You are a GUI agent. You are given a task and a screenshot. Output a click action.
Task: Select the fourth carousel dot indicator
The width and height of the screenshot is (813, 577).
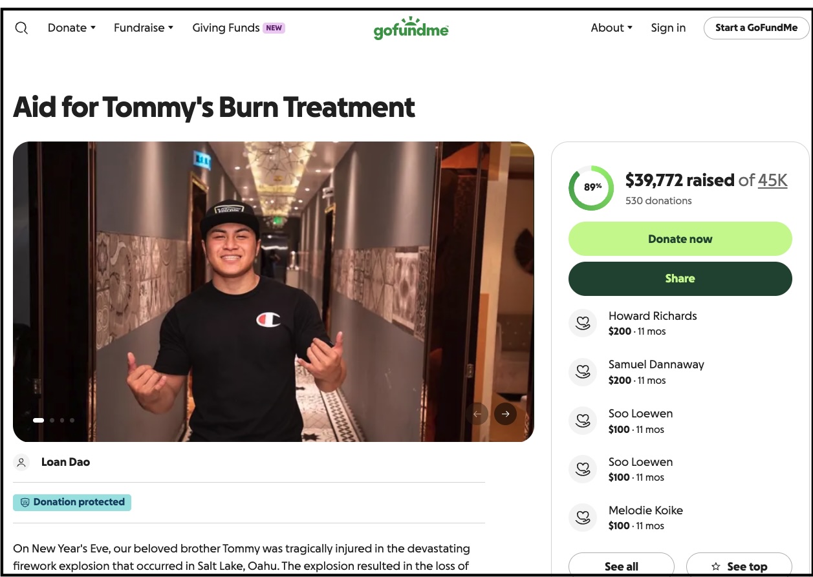tap(72, 420)
